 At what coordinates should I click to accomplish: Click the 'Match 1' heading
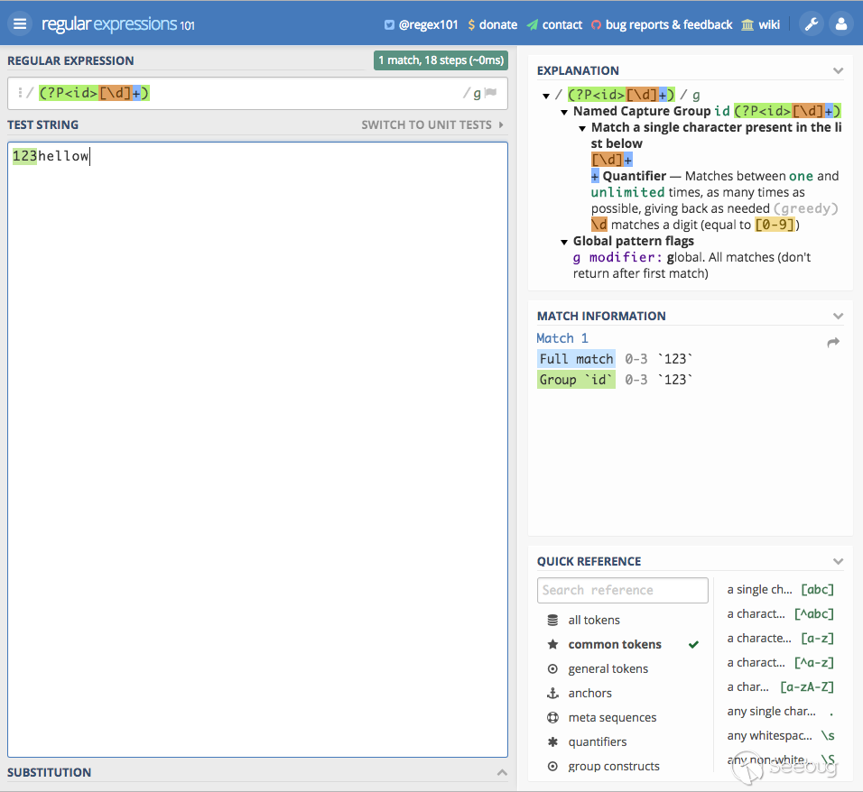coord(562,338)
